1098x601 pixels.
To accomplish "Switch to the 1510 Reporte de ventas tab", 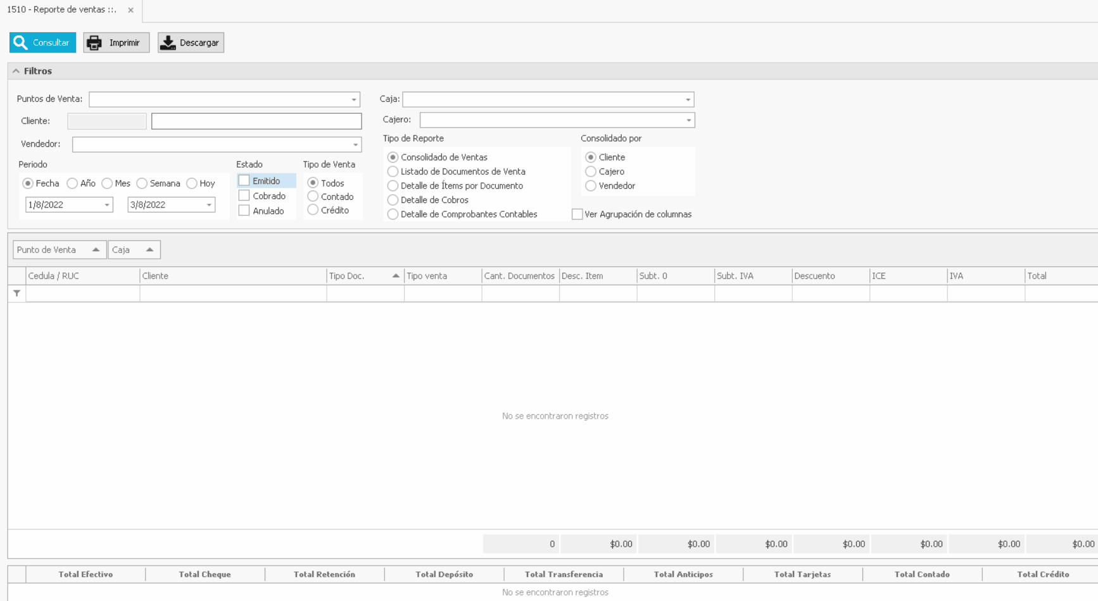I will (62, 10).
